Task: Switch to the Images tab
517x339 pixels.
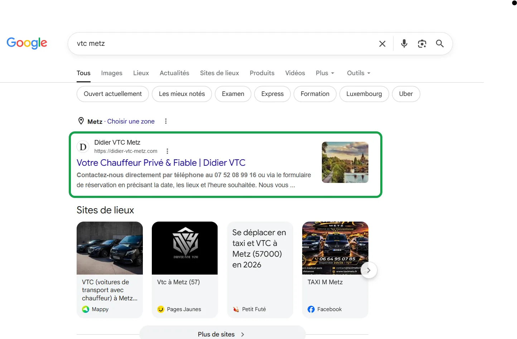Action: (x=112, y=73)
